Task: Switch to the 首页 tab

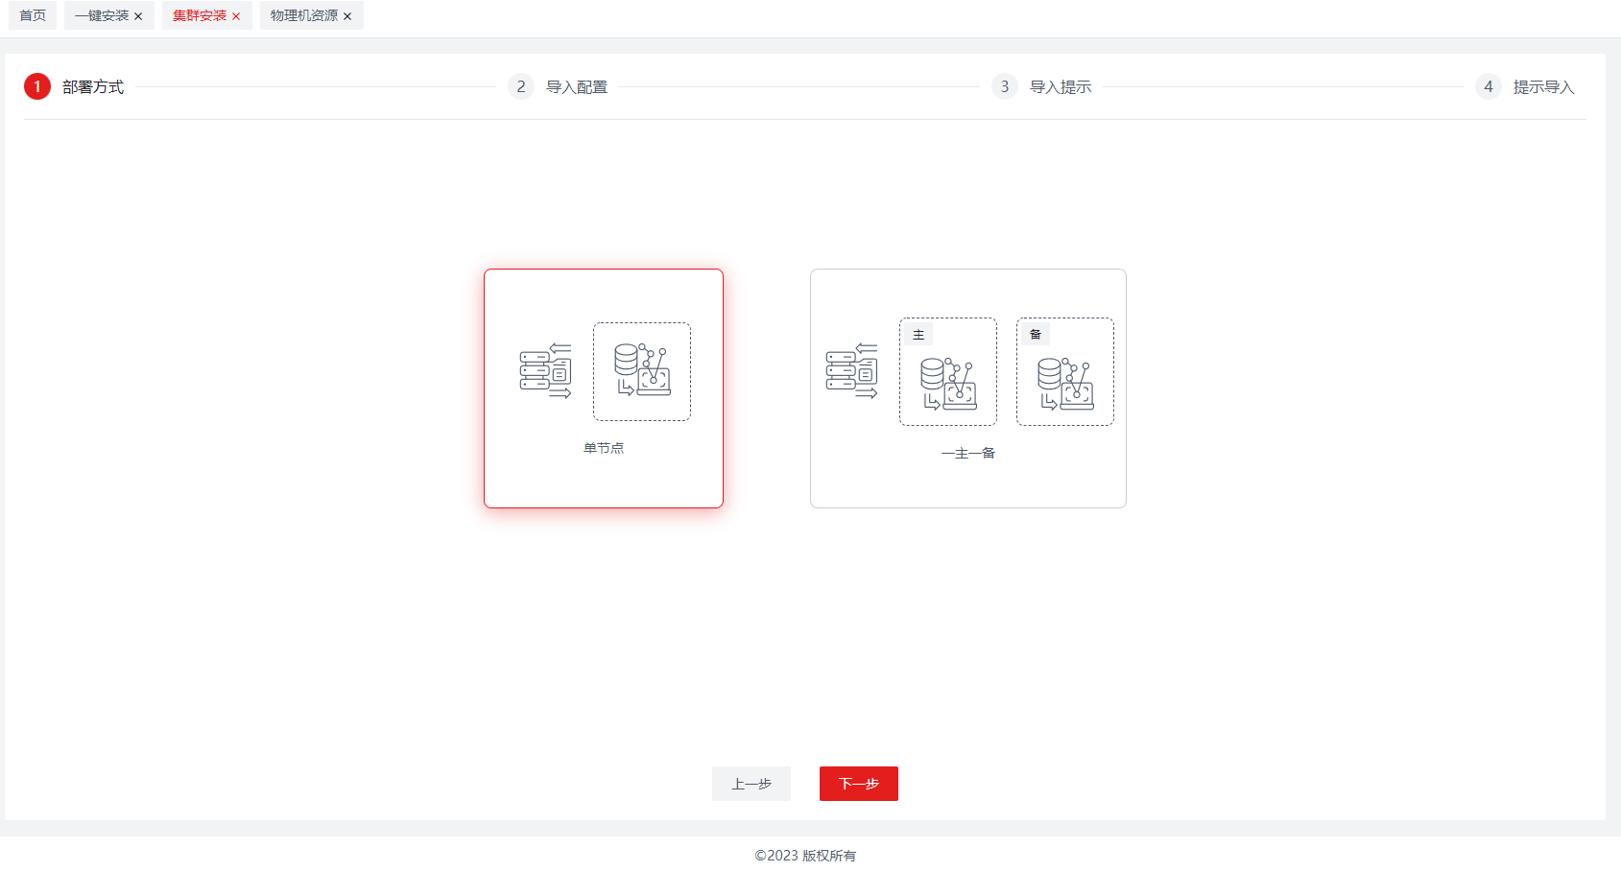Action: pos(33,15)
